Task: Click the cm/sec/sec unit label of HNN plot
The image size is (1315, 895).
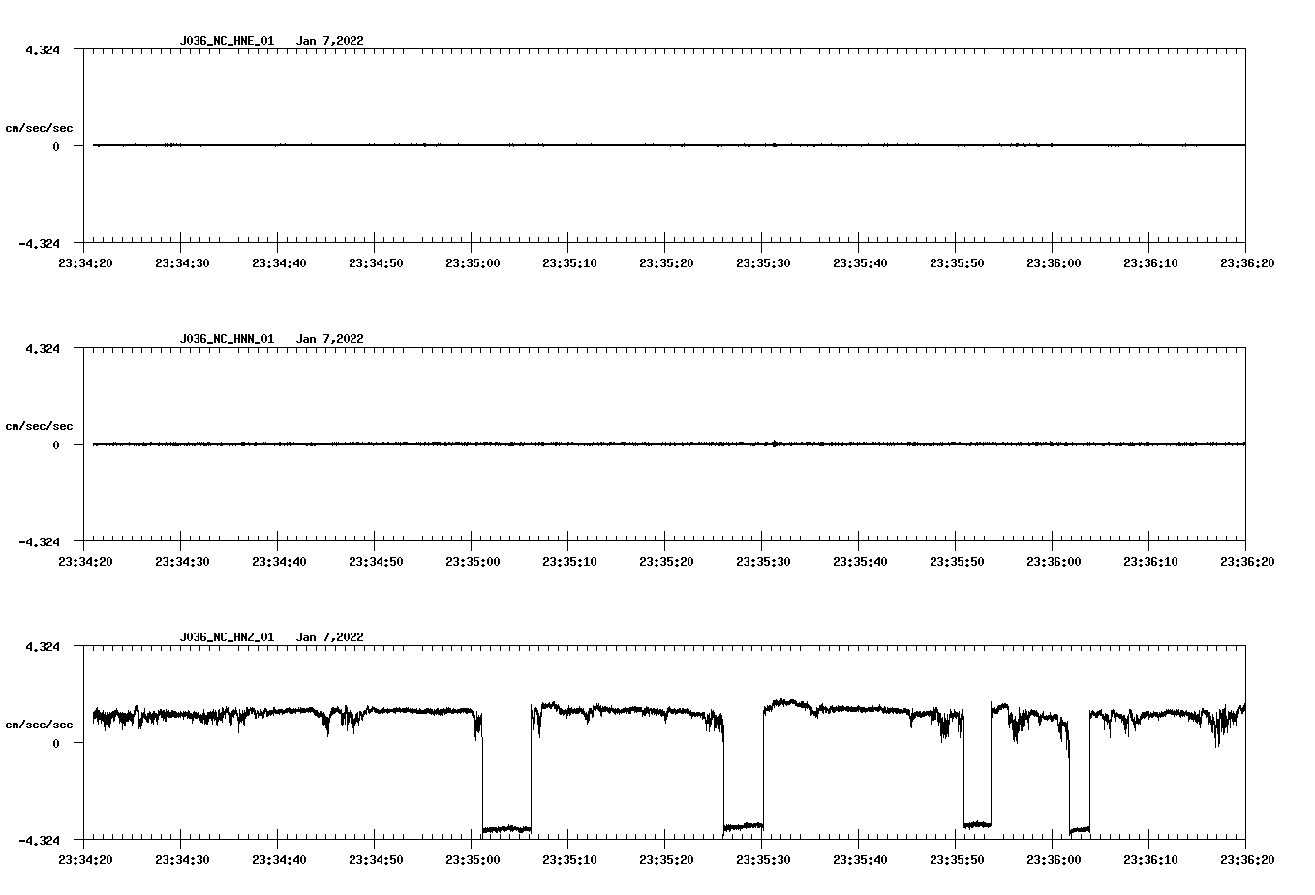Action: (39, 426)
